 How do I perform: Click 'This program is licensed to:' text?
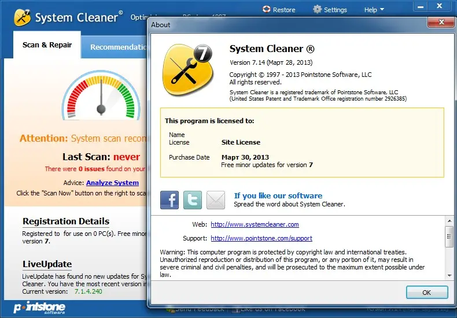click(x=209, y=121)
